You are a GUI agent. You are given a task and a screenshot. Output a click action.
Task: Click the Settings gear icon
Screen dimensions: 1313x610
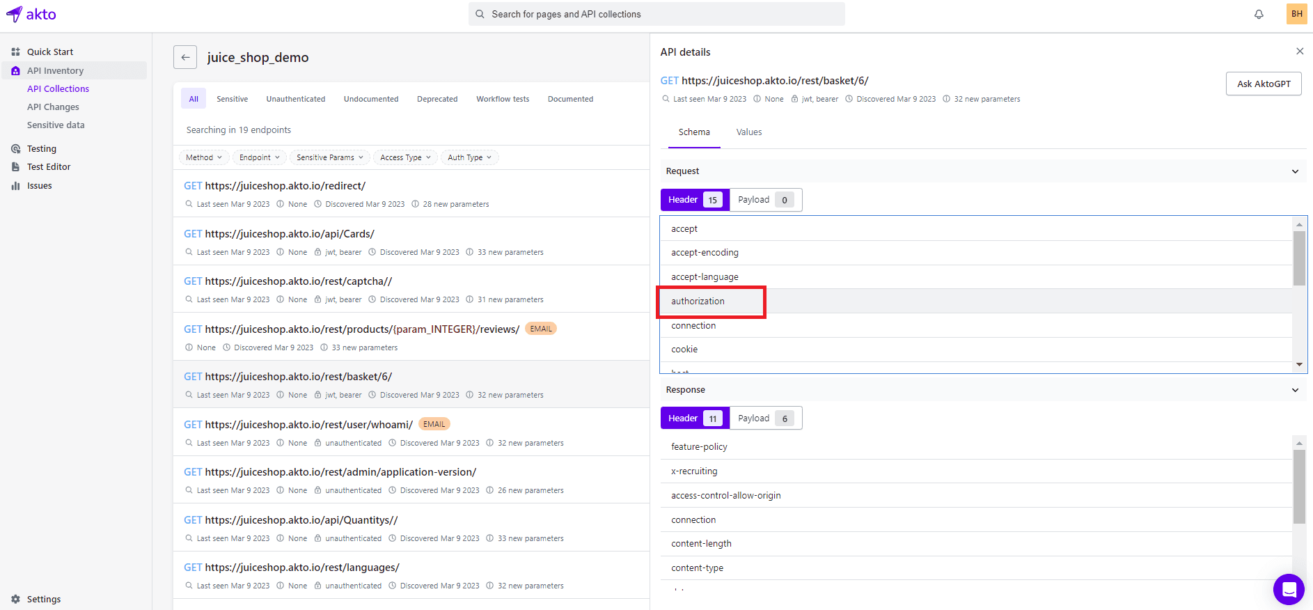pyautogui.click(x=15, y=599)
